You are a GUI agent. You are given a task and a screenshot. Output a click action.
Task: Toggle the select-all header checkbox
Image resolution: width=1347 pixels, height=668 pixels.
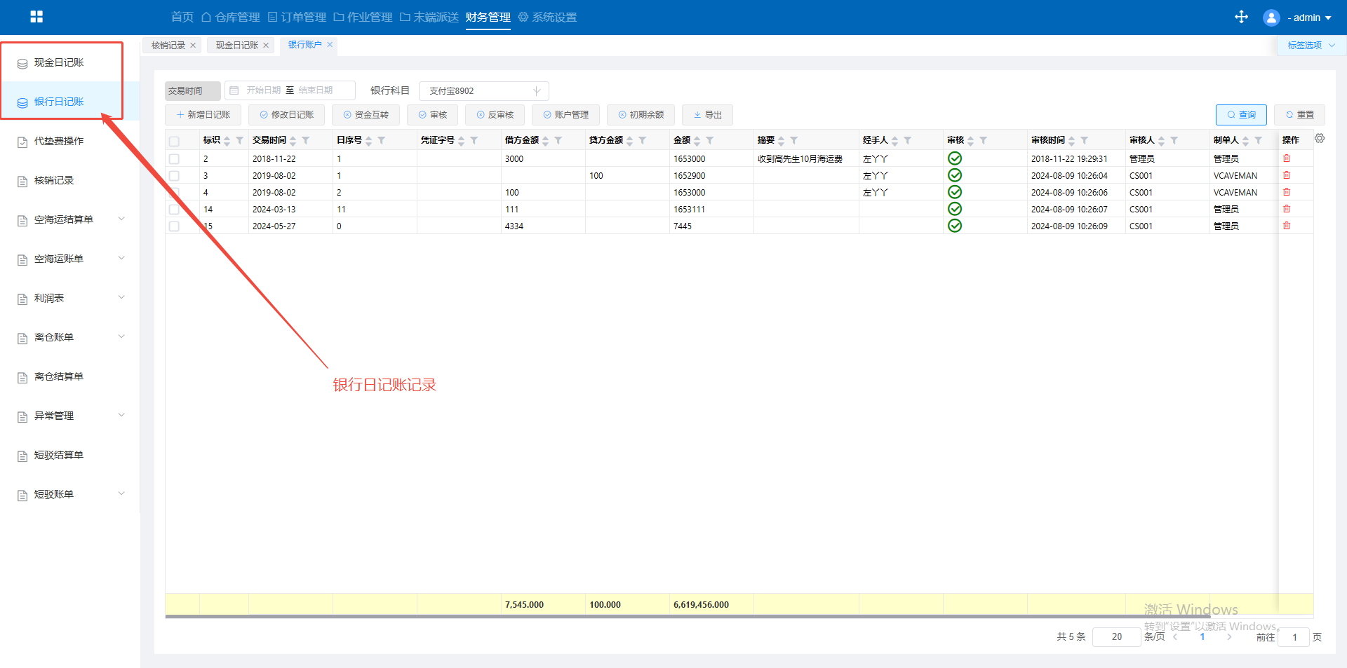click(174, 141)
